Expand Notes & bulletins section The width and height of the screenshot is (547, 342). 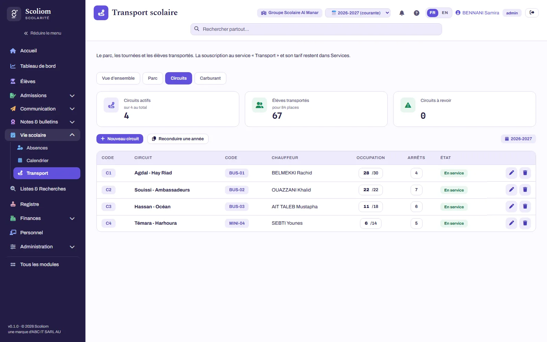[x=43, y=122]
